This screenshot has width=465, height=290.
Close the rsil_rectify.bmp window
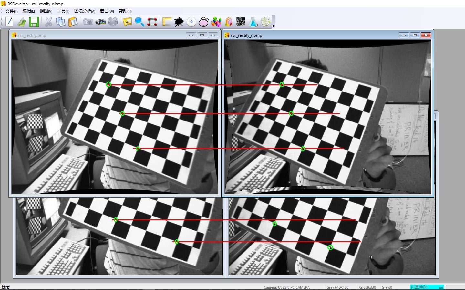pyautogui.click(x=213, y=35)
